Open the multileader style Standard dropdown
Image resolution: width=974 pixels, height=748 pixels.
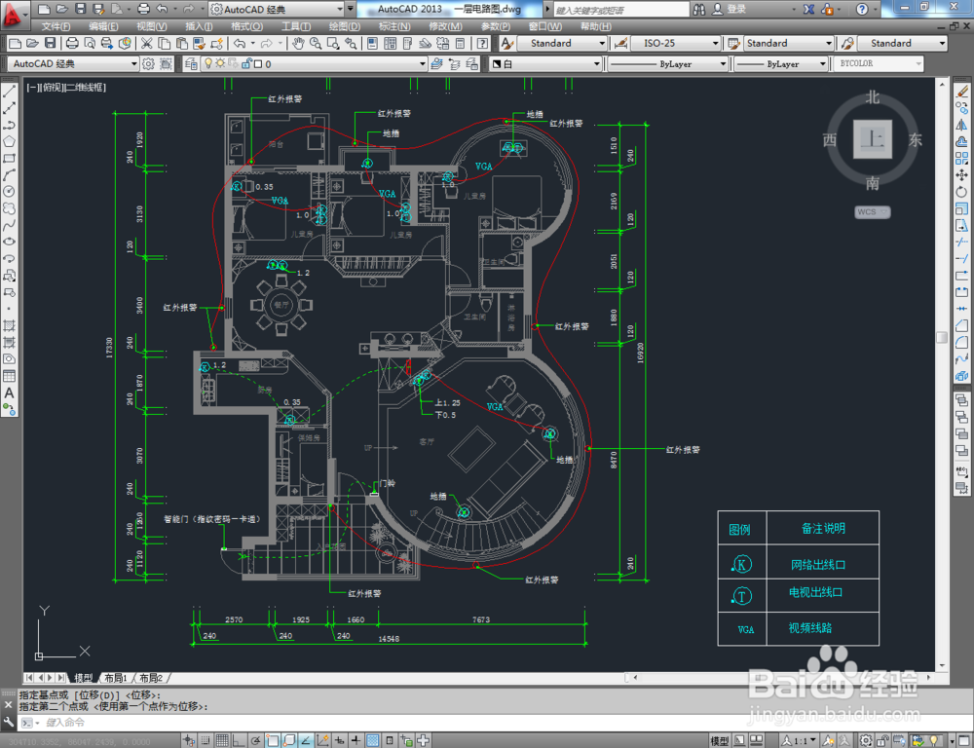pyautogui.click(x=902, y=43)
